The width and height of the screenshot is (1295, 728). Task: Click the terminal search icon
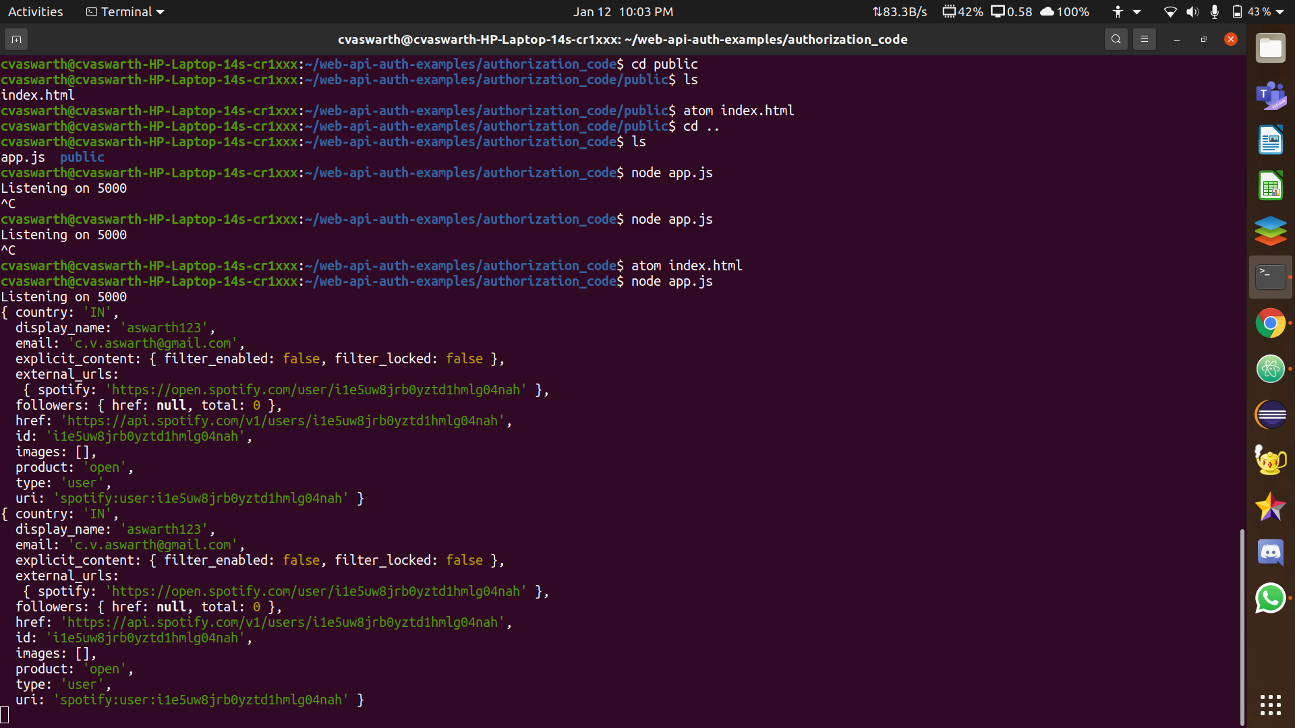tap(1116, 40)
